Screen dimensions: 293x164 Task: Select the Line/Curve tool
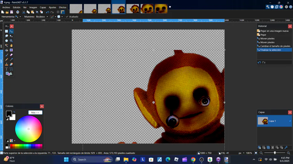click(x=11, y=69)
